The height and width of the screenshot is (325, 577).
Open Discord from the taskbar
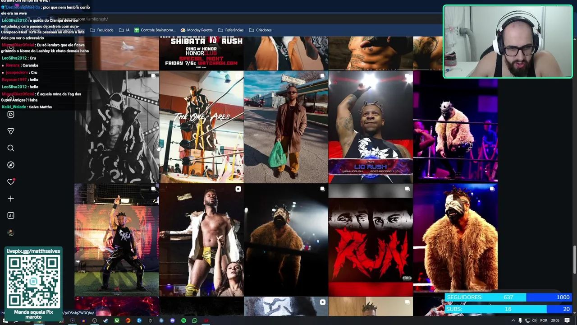coord(172,320)
